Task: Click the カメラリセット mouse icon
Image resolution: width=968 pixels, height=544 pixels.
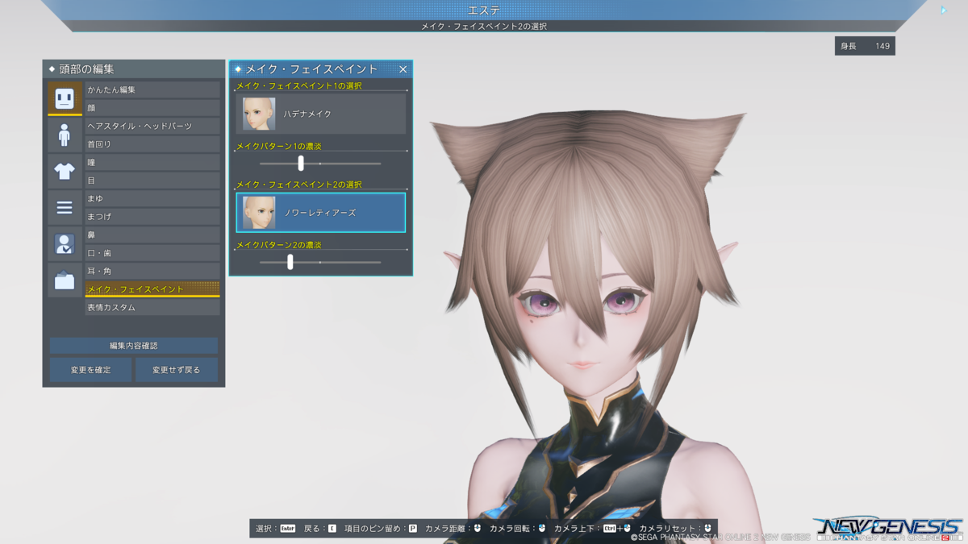Action: pos(707,529)
